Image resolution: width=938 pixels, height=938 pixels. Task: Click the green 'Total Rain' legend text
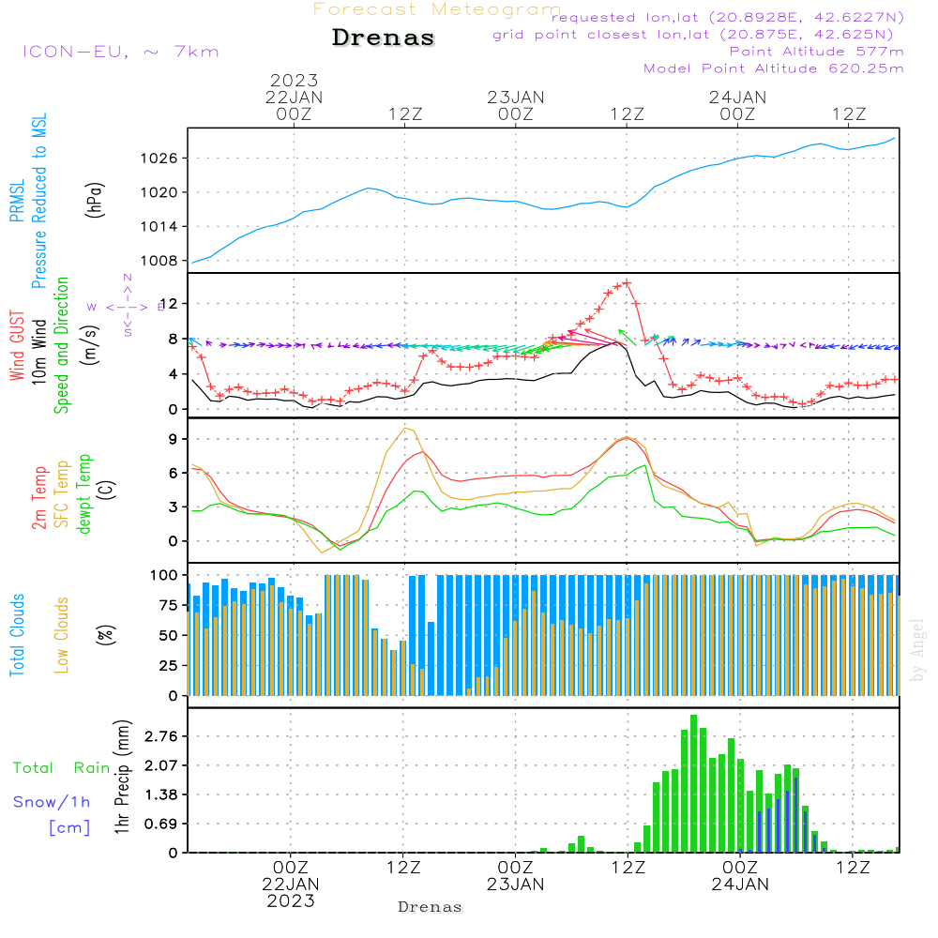tap(62, 768)
